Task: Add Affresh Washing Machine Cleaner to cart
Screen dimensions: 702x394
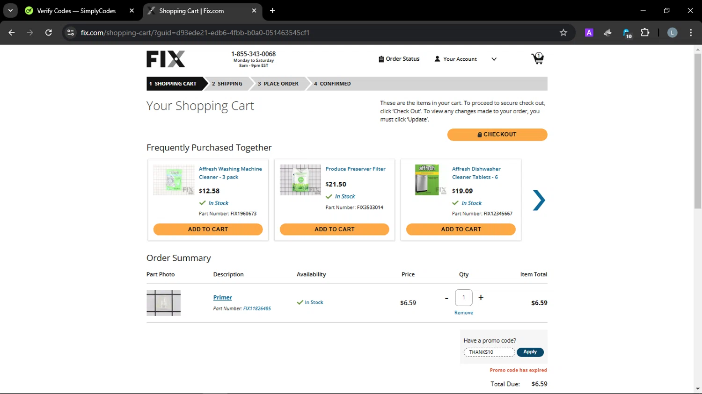Action: point(208,229)
